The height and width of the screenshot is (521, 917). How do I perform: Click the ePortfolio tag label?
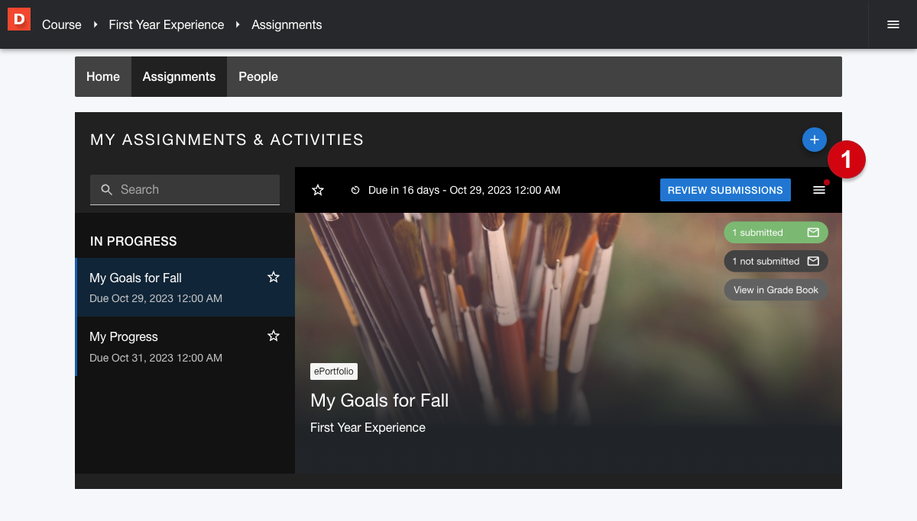click(x=334, y=371)
